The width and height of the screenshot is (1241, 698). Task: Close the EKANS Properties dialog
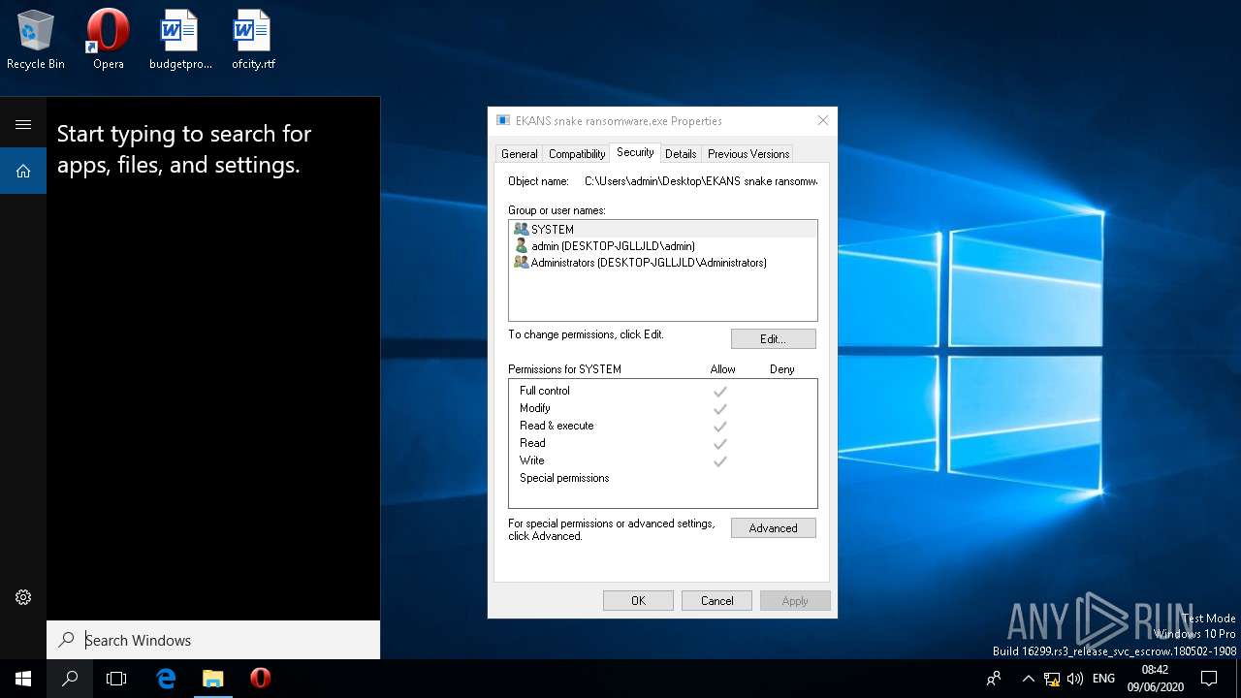[823, 121]
